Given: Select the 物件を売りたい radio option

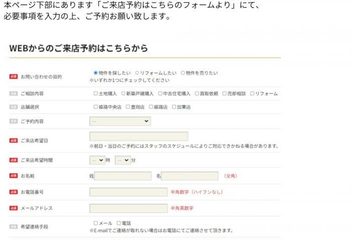Looking at the screenshot, I should click(183, 73).
